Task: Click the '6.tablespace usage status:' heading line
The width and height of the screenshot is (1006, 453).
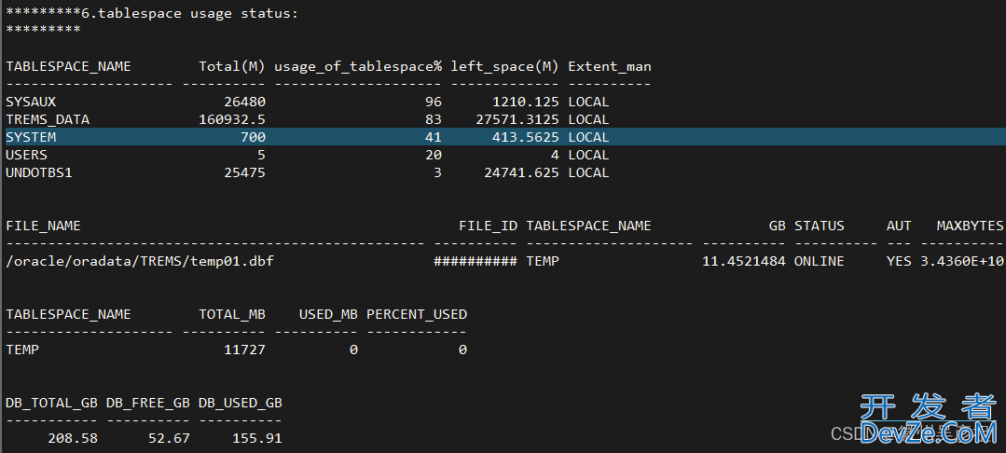Action: point(152,13)
